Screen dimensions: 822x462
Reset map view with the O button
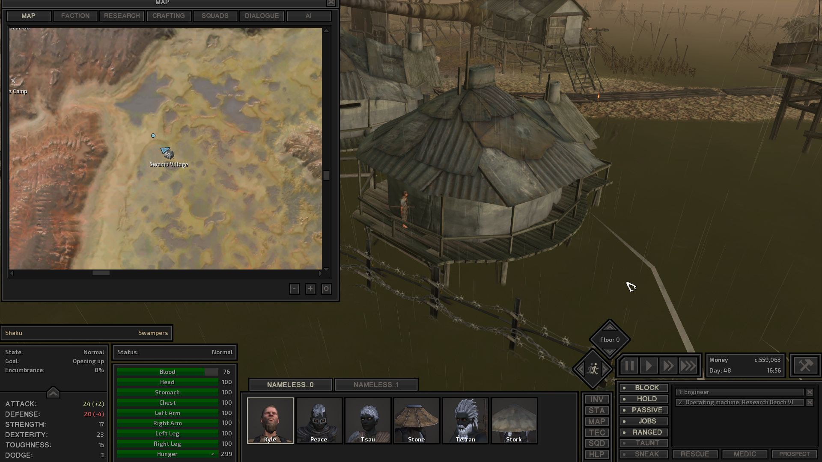pos(326,289)
